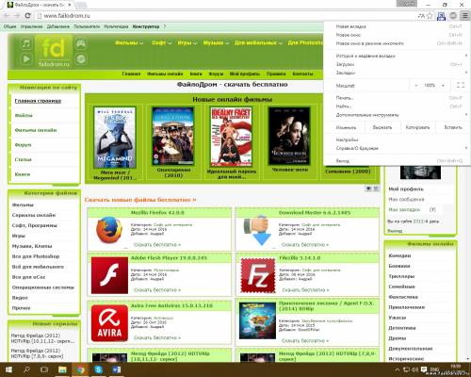This screenshot has width=471, height=377.
Task: Open Chrome hamburger menu icon
Action: 464,15
